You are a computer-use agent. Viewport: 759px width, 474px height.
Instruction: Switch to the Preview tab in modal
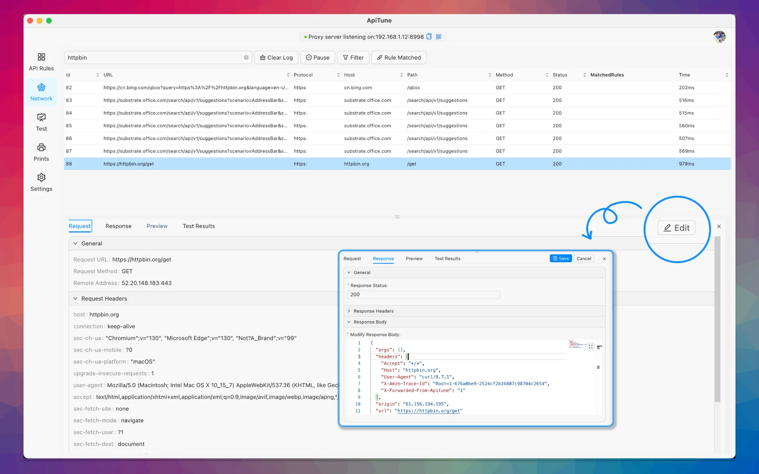414,258
